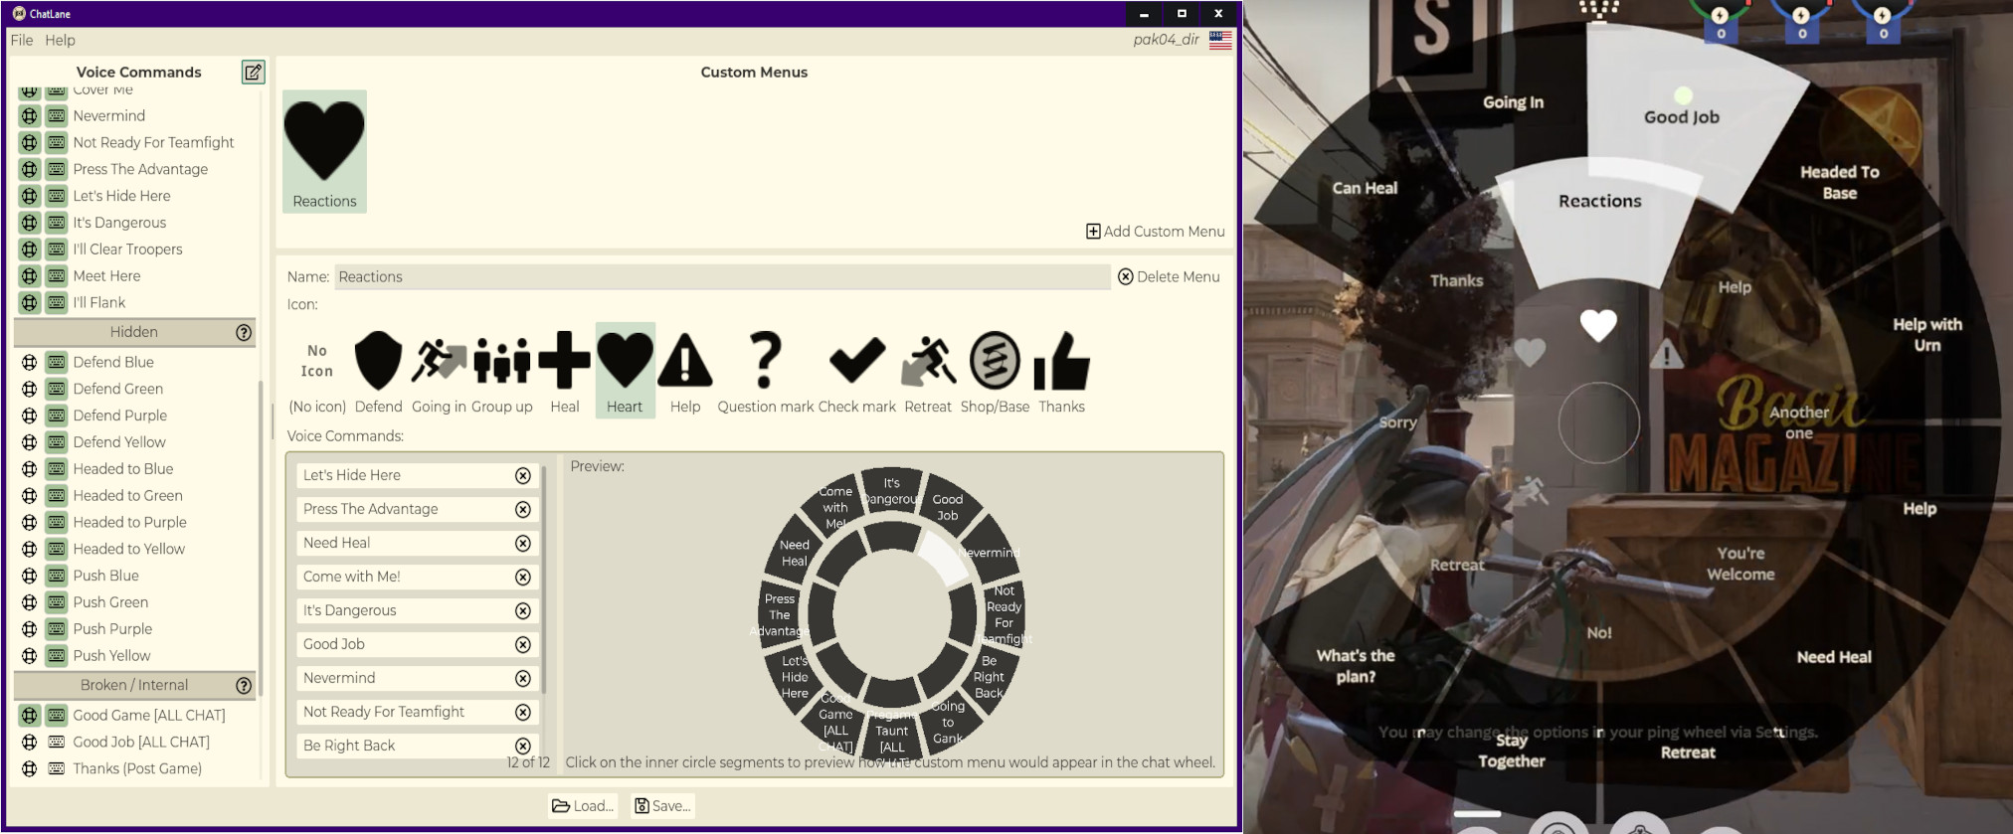Screen dimensions: 2013x834
Task: Remove Good Job from the Reactions menu
Action: click(x=523, y=645)
